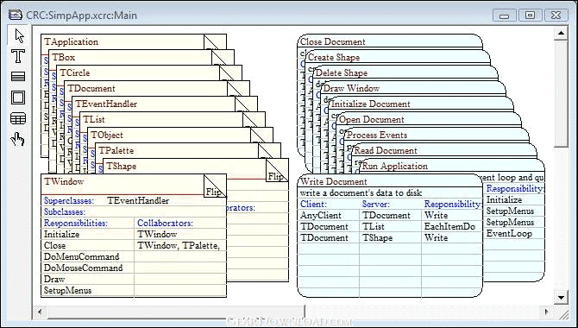Choose the Text tool
Screen dimensions: 578x328
pyautogui.click(x=18, y=56)
